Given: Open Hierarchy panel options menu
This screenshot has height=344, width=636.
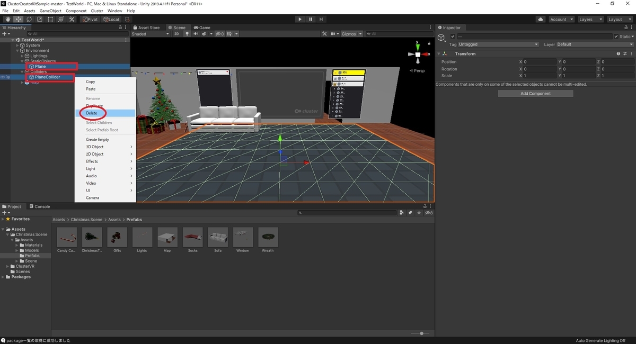Looking at the screenshot, I should click(x=126, y=28).
